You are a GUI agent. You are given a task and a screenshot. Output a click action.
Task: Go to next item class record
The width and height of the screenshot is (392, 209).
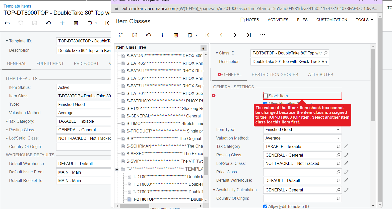[235, 35]
